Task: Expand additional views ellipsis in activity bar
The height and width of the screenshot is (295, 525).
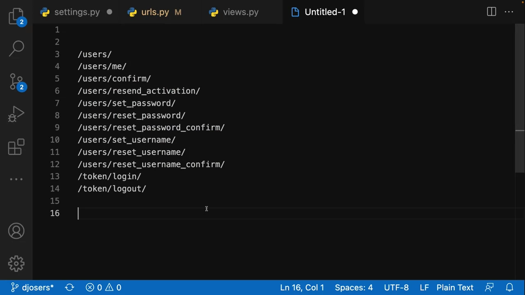Action: pos(16,179)
